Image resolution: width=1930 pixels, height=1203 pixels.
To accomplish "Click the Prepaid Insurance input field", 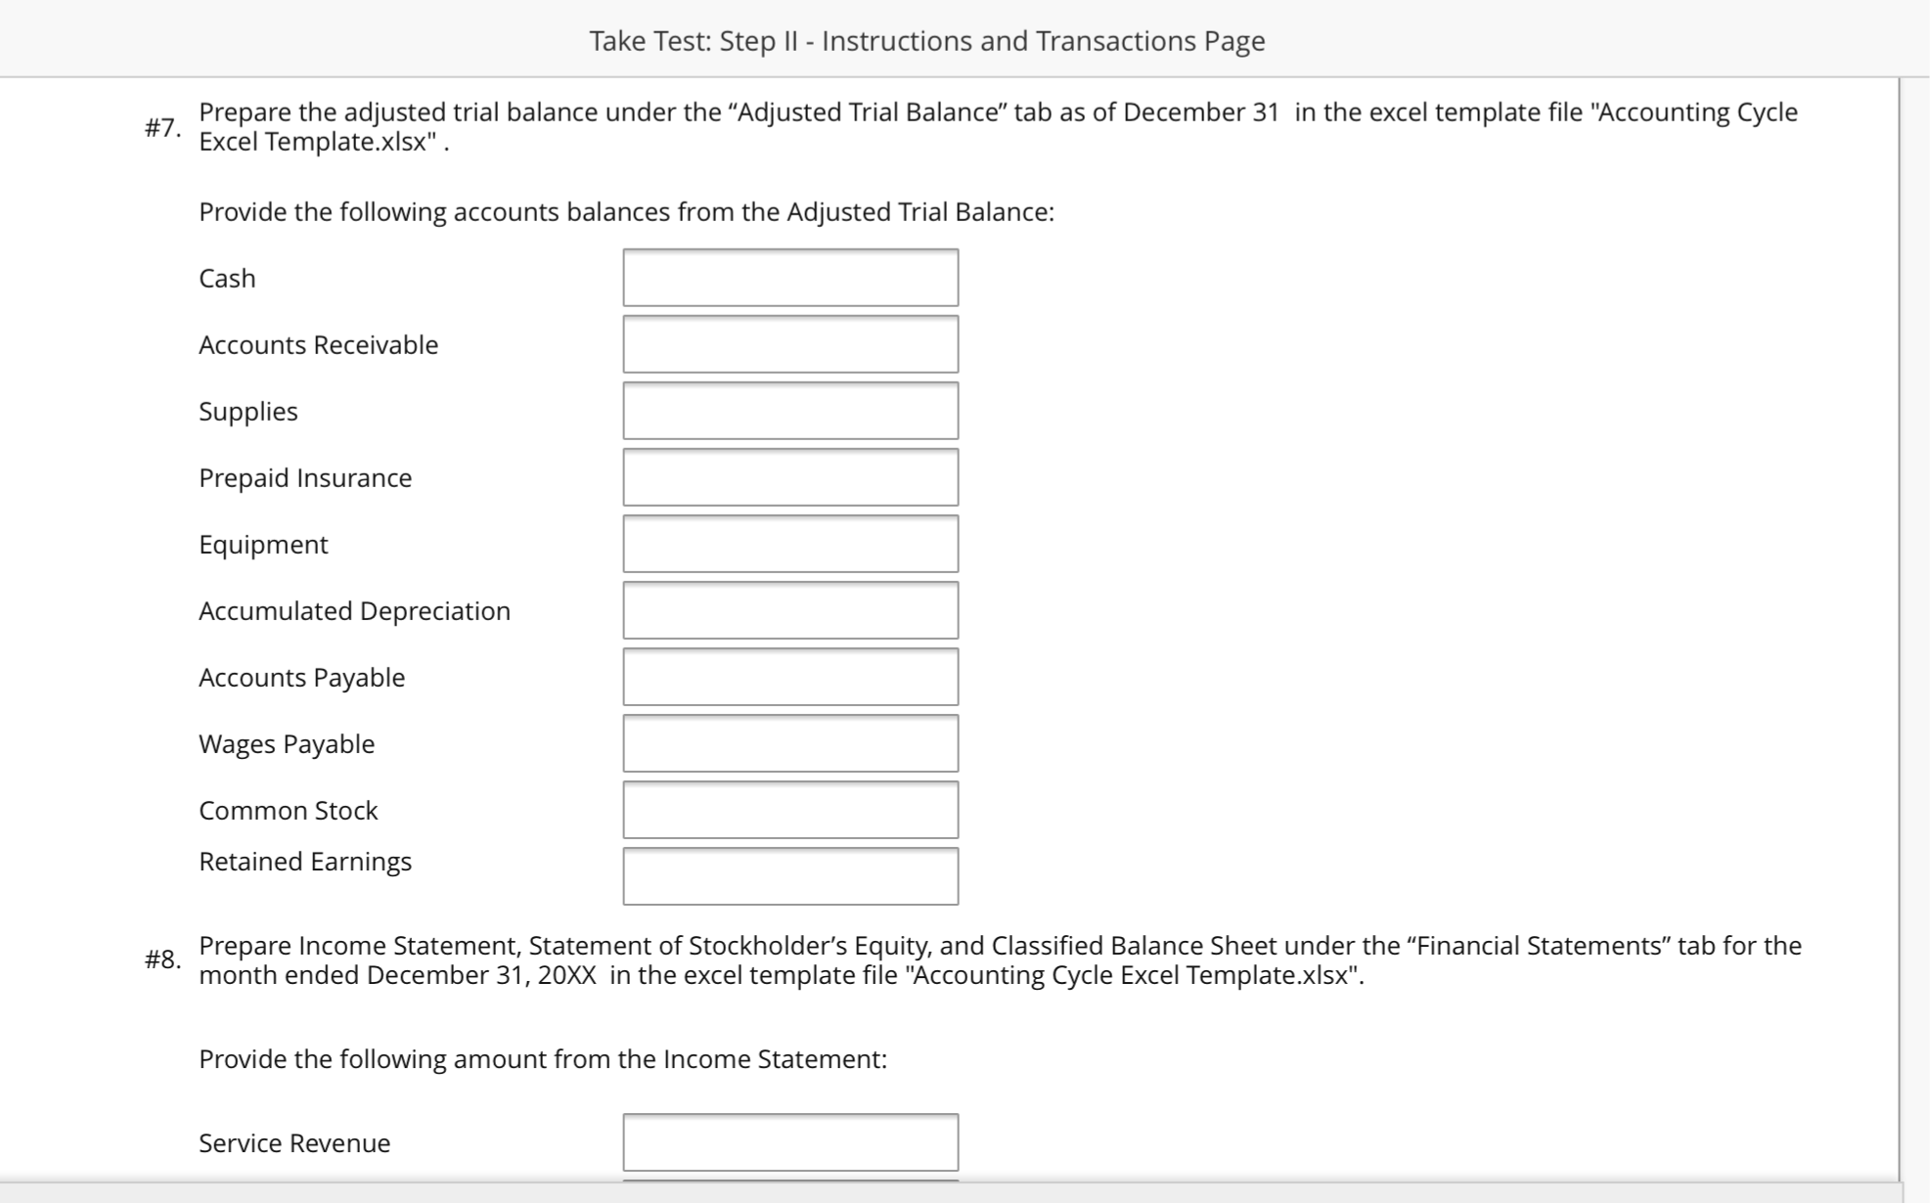I will coord(790,477).
